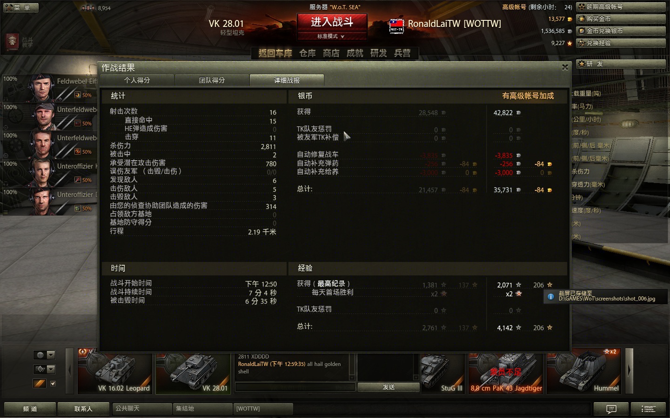Click the chat message input field
The image size is (670, 418).
pos(295,387)
